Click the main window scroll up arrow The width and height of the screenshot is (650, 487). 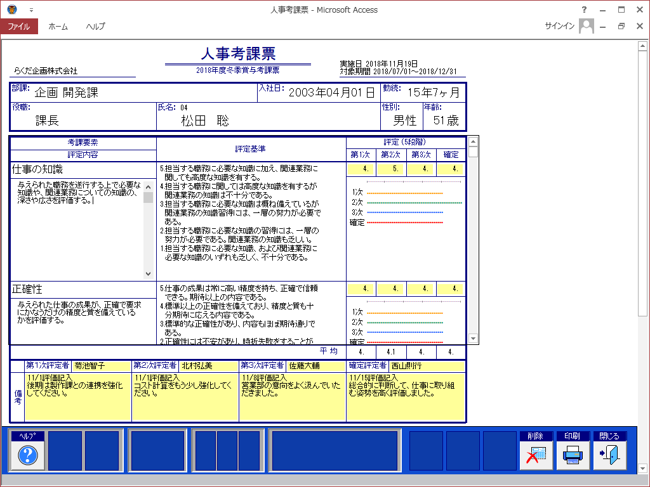coord(642,46)
